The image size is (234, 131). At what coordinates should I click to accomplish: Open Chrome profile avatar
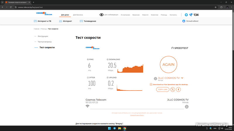[227, 7]
